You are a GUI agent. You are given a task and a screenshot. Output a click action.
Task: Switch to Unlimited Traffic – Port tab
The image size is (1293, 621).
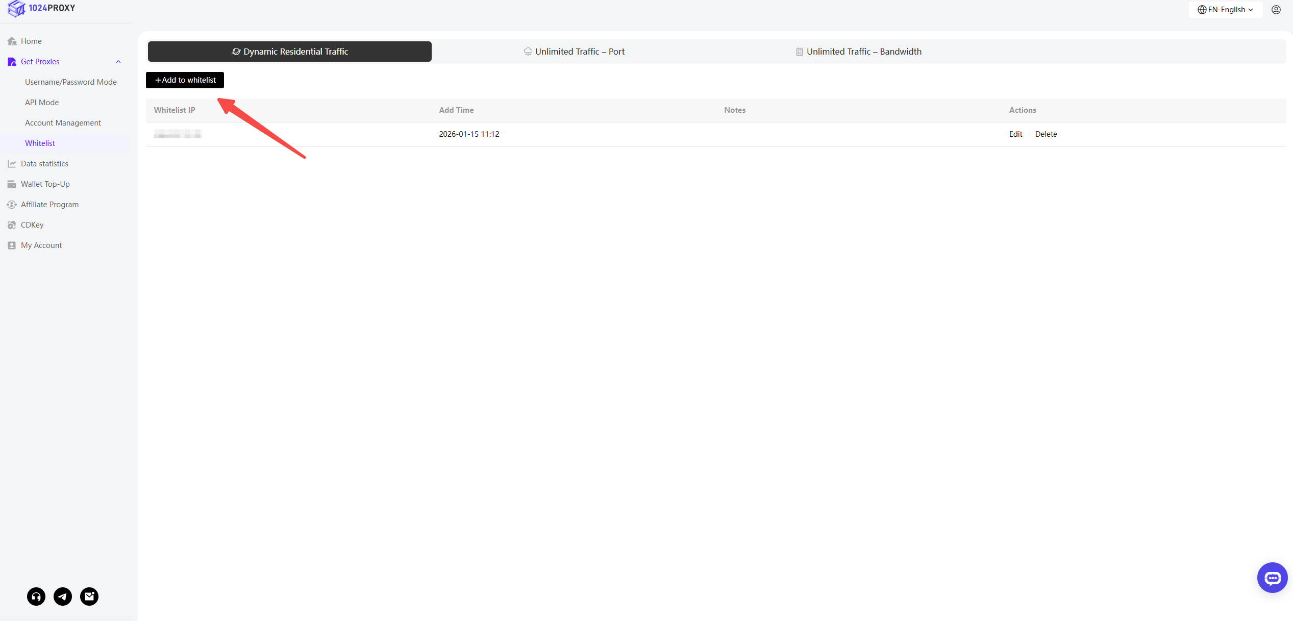pyautogui.click(x=574, y=52)
